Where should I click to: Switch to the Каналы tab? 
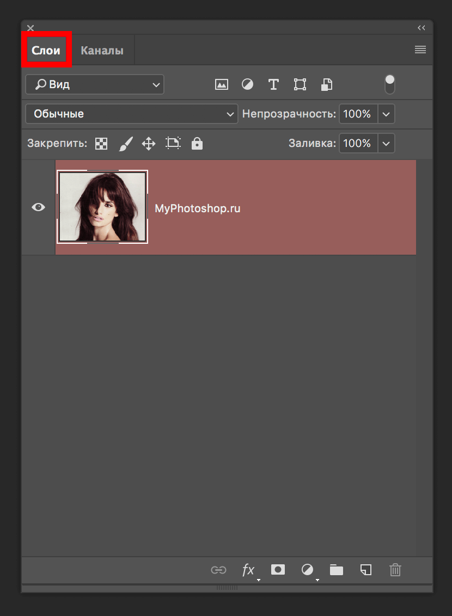pos(102,51)
